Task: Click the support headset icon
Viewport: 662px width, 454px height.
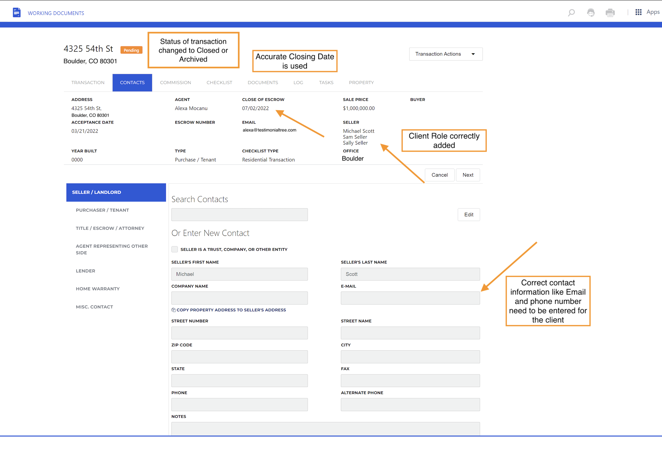Action: pyautogui.click(x=591, y=13)
